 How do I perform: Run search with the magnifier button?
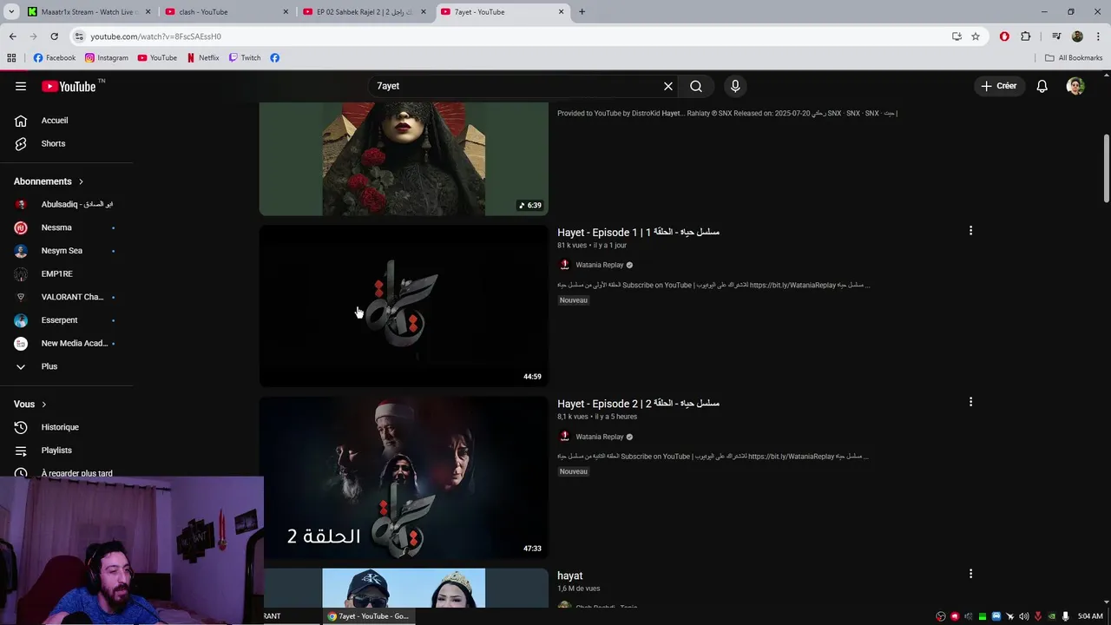[x=696, y=86]
